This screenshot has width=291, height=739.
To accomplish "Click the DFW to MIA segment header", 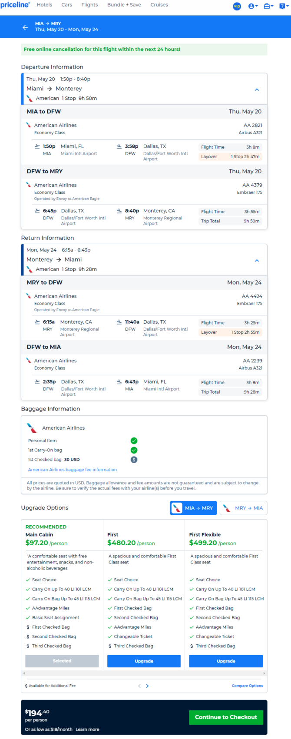I will coord(144,347).
